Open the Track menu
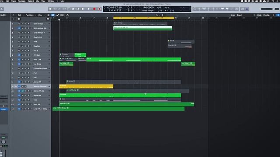Viewport: 280px width, 157px height. [14, 1]
